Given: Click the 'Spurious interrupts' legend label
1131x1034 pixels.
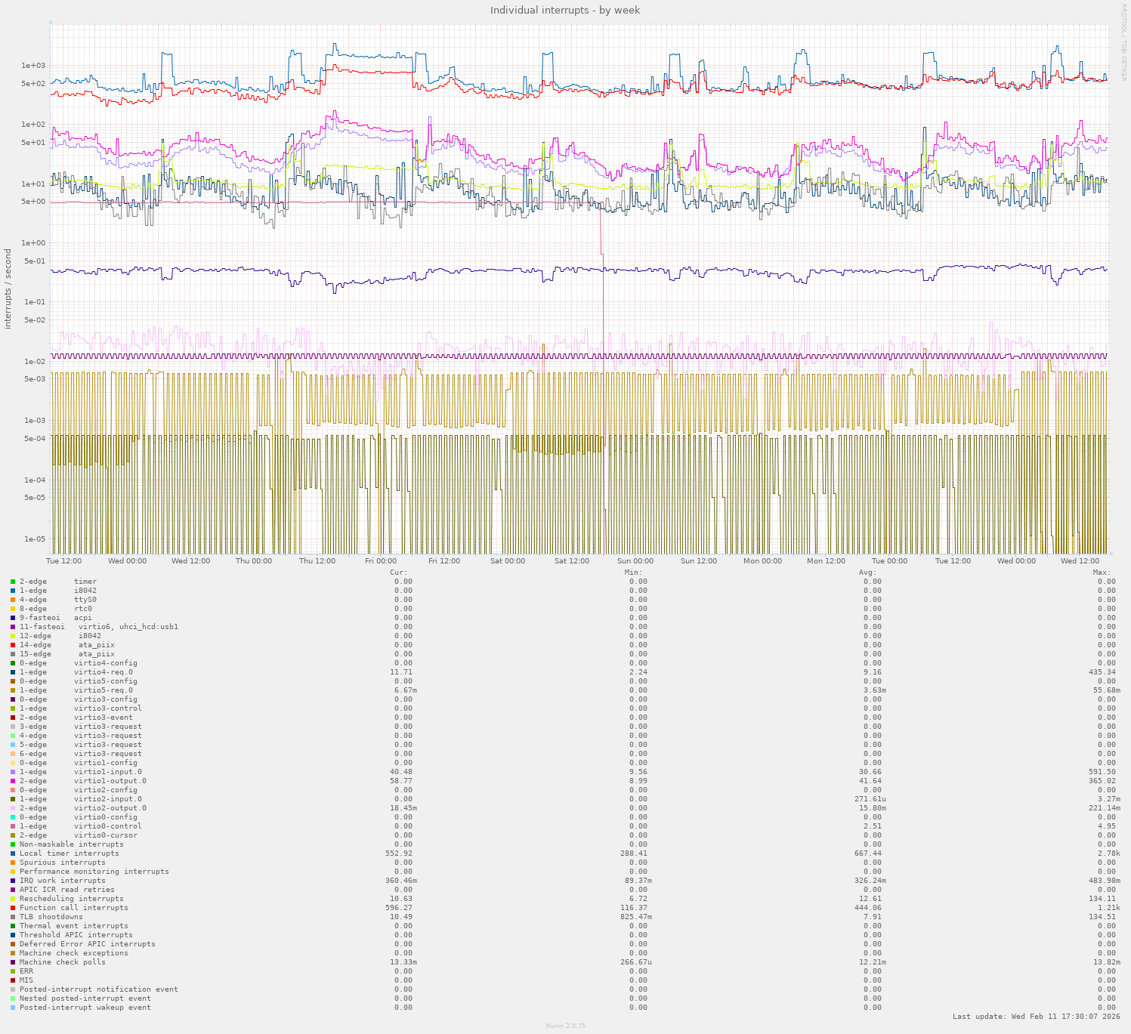Looking at the screenshot, I should (63, 863).
